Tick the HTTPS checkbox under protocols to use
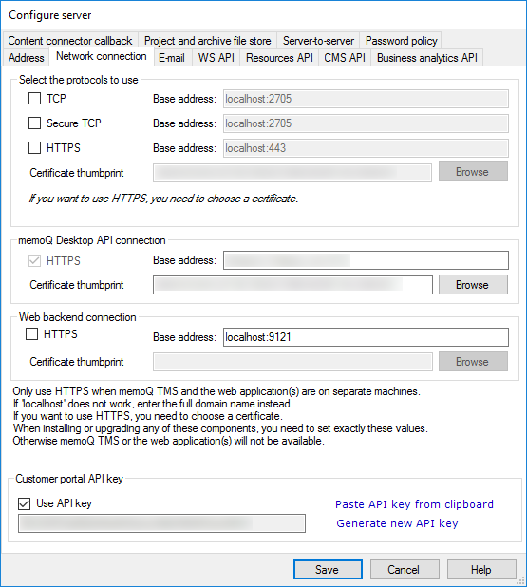 35,148
